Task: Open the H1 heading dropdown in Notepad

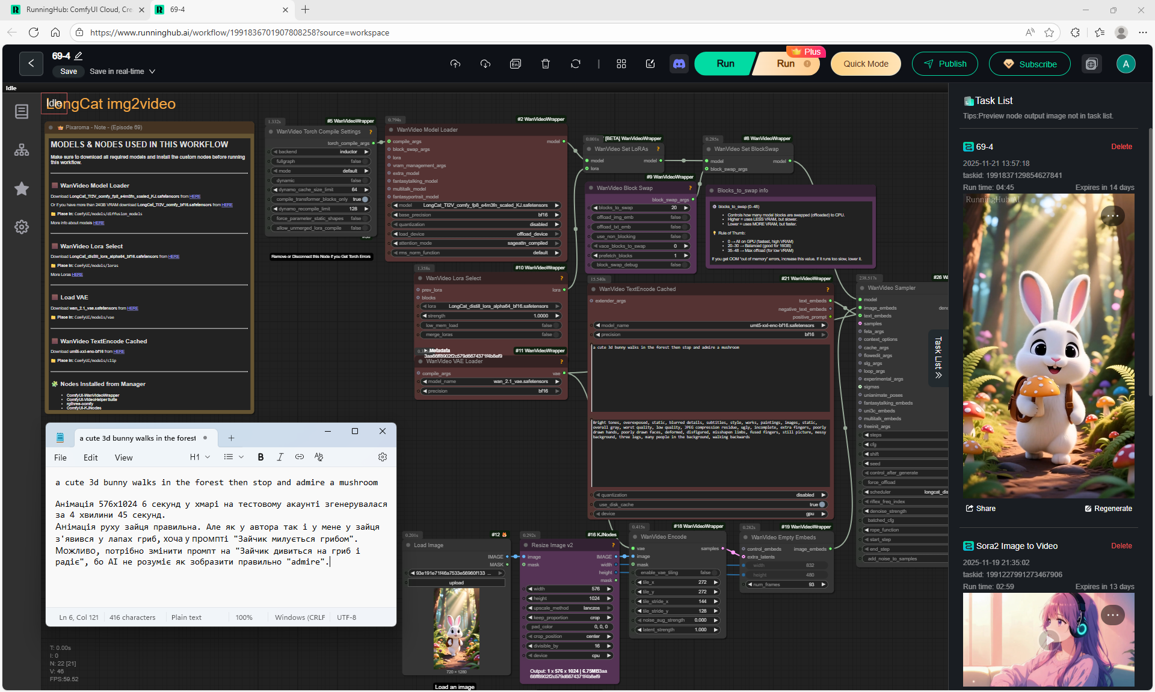Action: (x=200, y=457)
